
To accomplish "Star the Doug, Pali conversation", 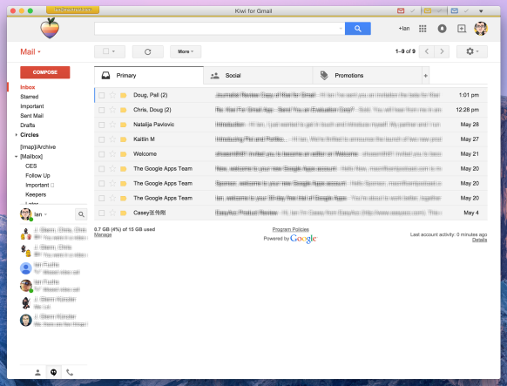I will pyautogui.click(x=112, y=95).
